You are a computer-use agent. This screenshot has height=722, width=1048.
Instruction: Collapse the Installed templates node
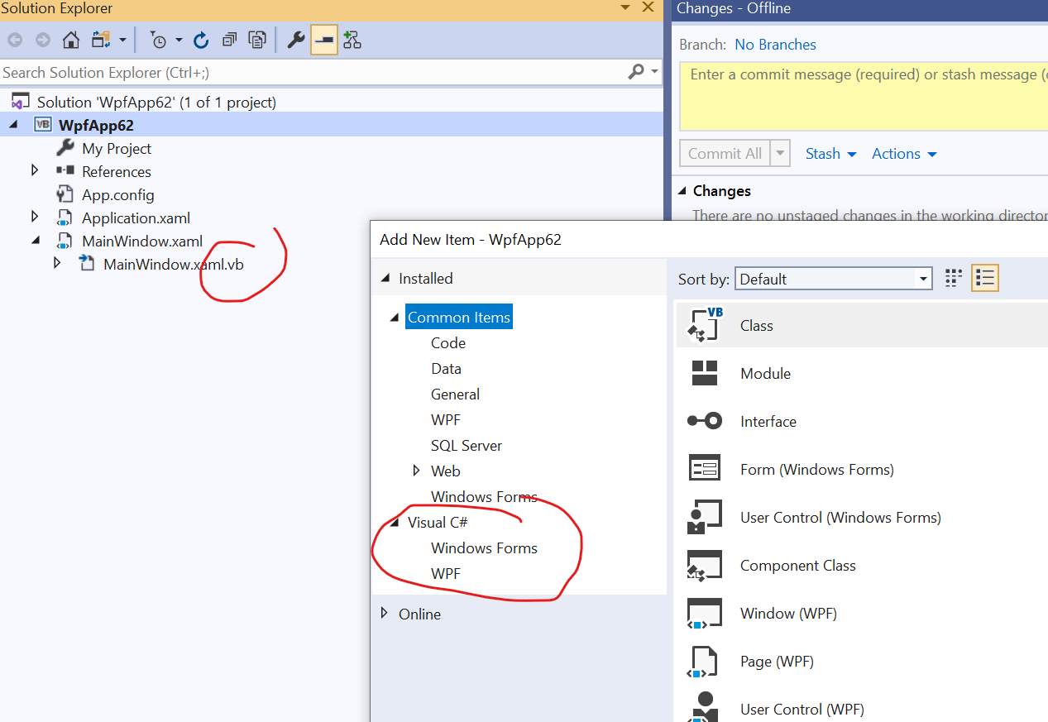coord(385,279)
